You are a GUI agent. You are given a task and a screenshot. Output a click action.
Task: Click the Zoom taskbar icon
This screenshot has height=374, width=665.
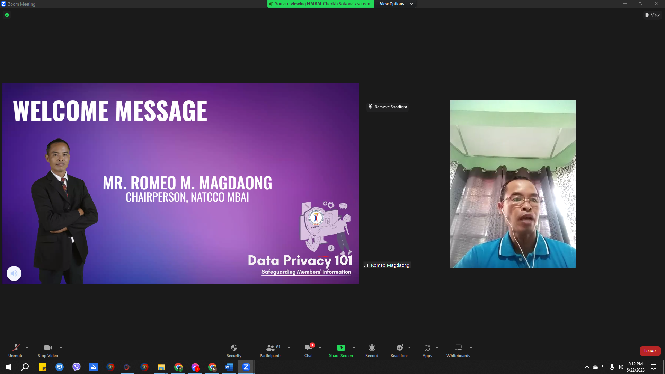click(x=246, y=367)
